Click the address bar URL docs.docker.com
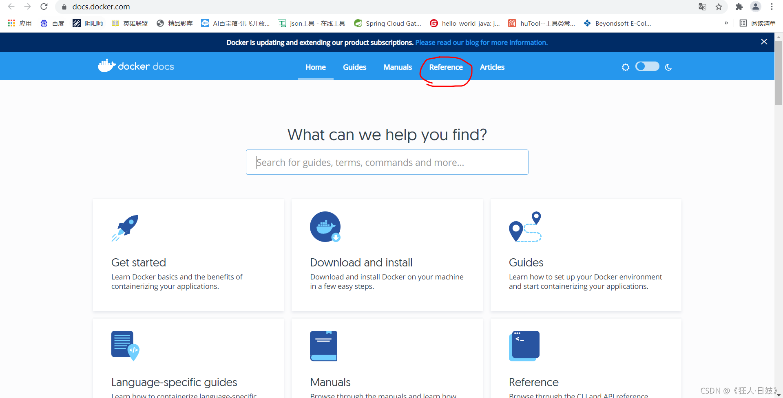This screenshot has width=783, height=398. click(101, 7)
